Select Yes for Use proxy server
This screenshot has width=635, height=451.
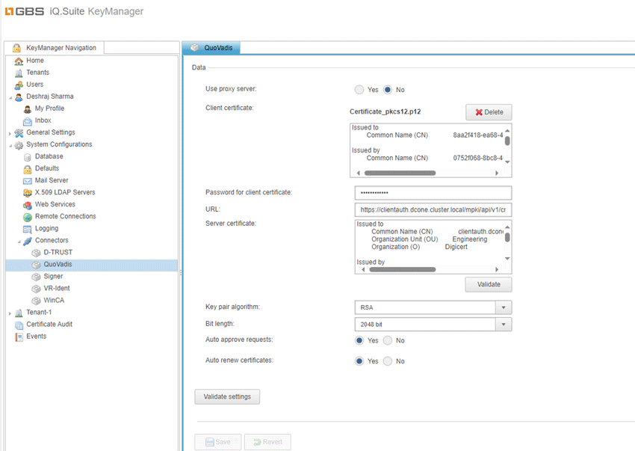(x=359, y=90)
